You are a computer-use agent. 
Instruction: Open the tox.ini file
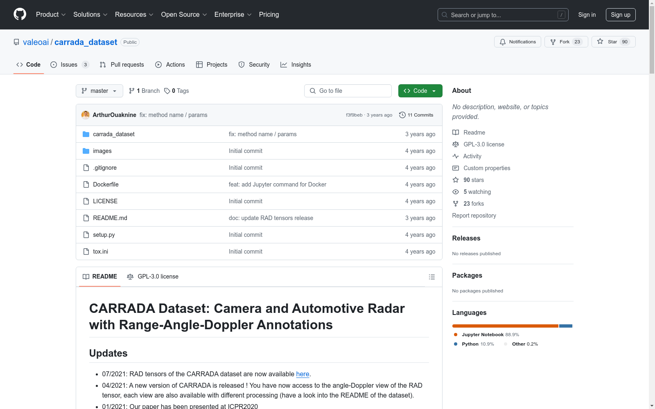[101, 252]
